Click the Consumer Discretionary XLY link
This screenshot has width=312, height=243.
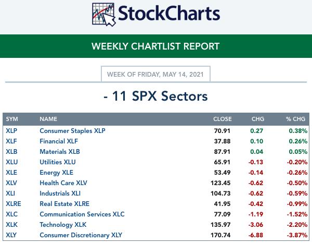pos(81,235)
